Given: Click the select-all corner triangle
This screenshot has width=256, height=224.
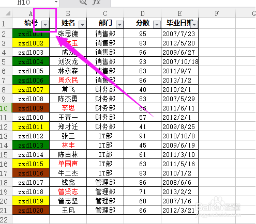Looking at the screenshot, I should tap(8, 13).
